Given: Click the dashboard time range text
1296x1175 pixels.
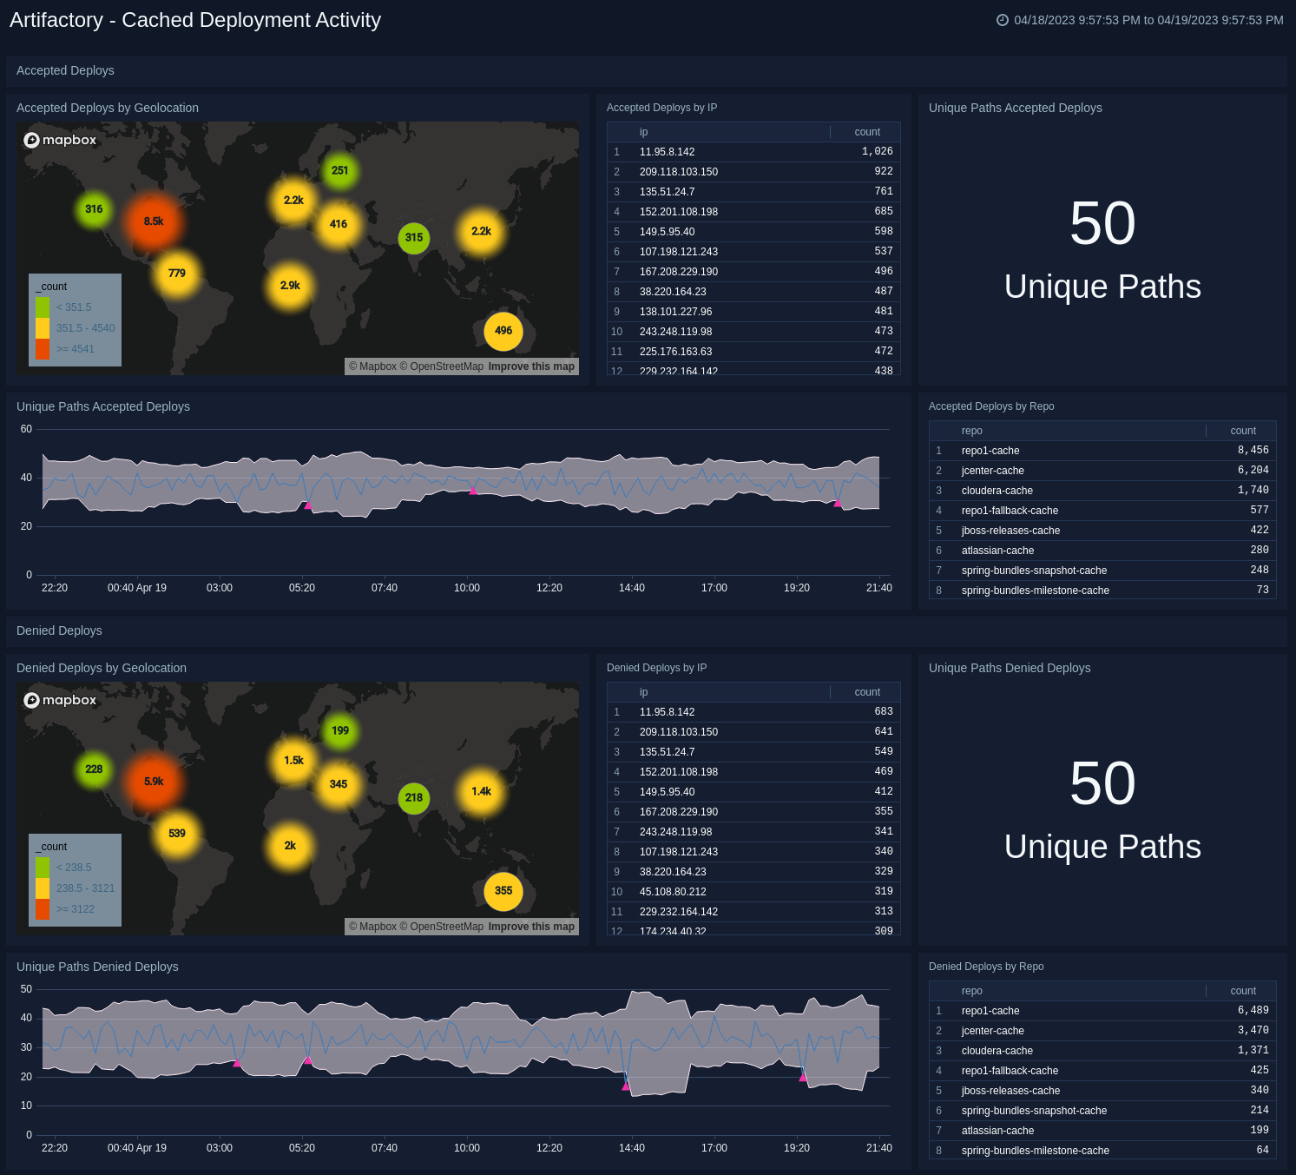Looking at the screenshot, I should pos(1148,20).
